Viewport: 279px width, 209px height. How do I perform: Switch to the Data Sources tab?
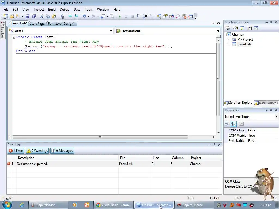click(x=266, y=103)
